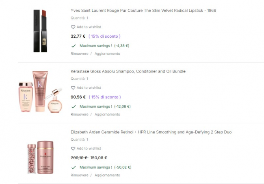Click Aggiornamento for the Kérastase bundle

[x=107, y=114]
